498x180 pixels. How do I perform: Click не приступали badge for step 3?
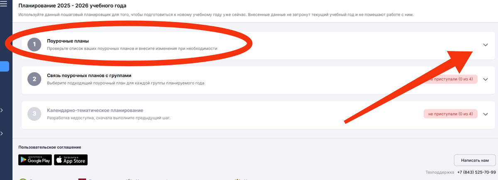(x=451, y=114)
